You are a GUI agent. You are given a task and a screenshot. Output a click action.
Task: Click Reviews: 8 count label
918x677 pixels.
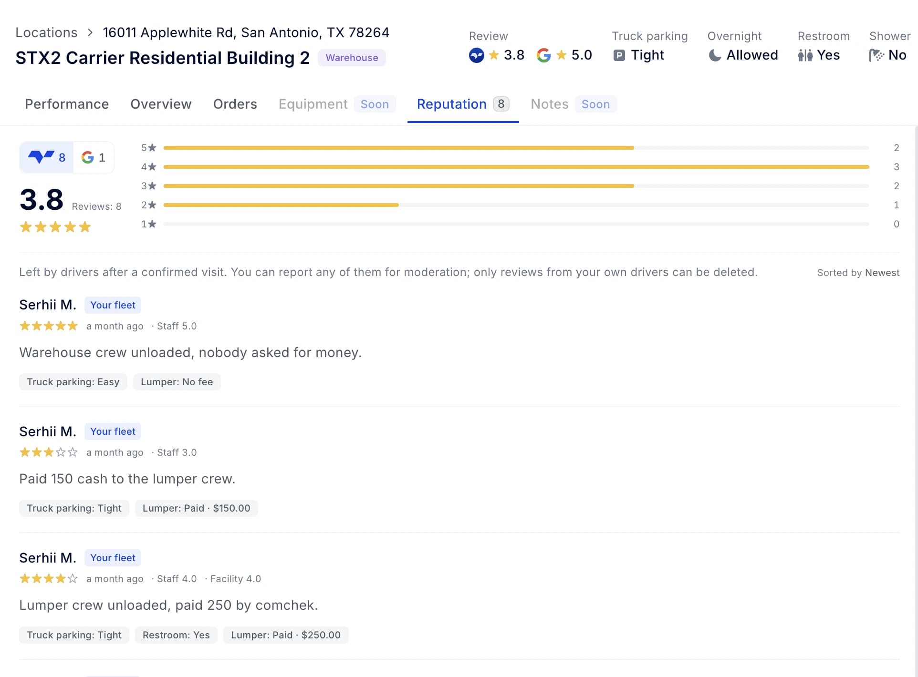pos(96,206)
